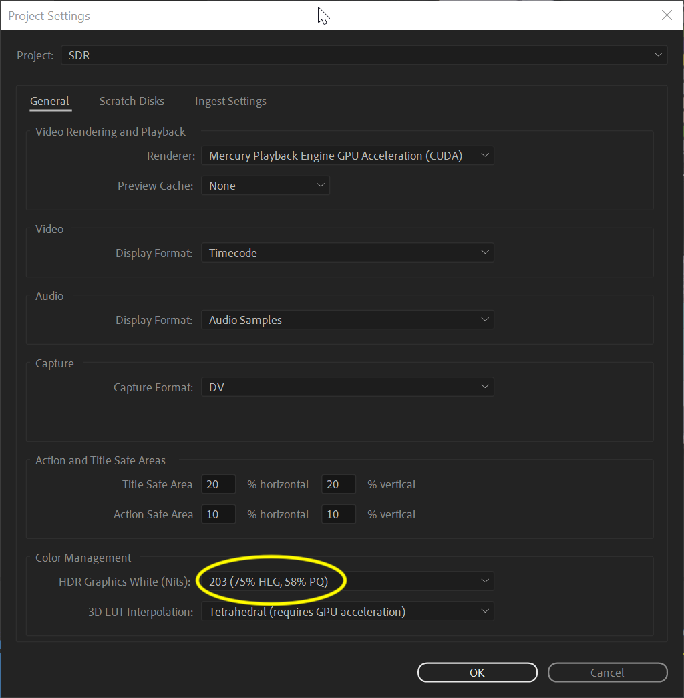Screen dimensions: 684x698
Task: Click the Project Settings title bar
Action: tap(200, 15)
